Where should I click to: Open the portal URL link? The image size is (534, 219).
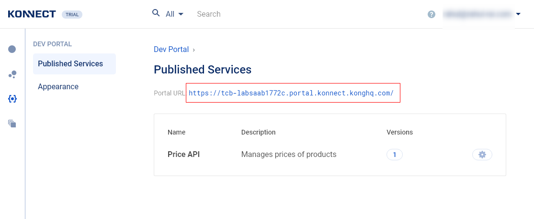pos(291,93)
